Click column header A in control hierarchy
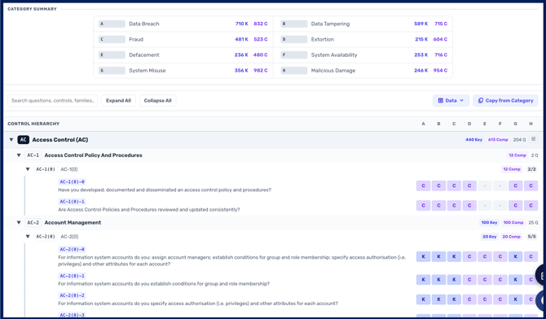 pyautogui.click(x=424, y=124)
